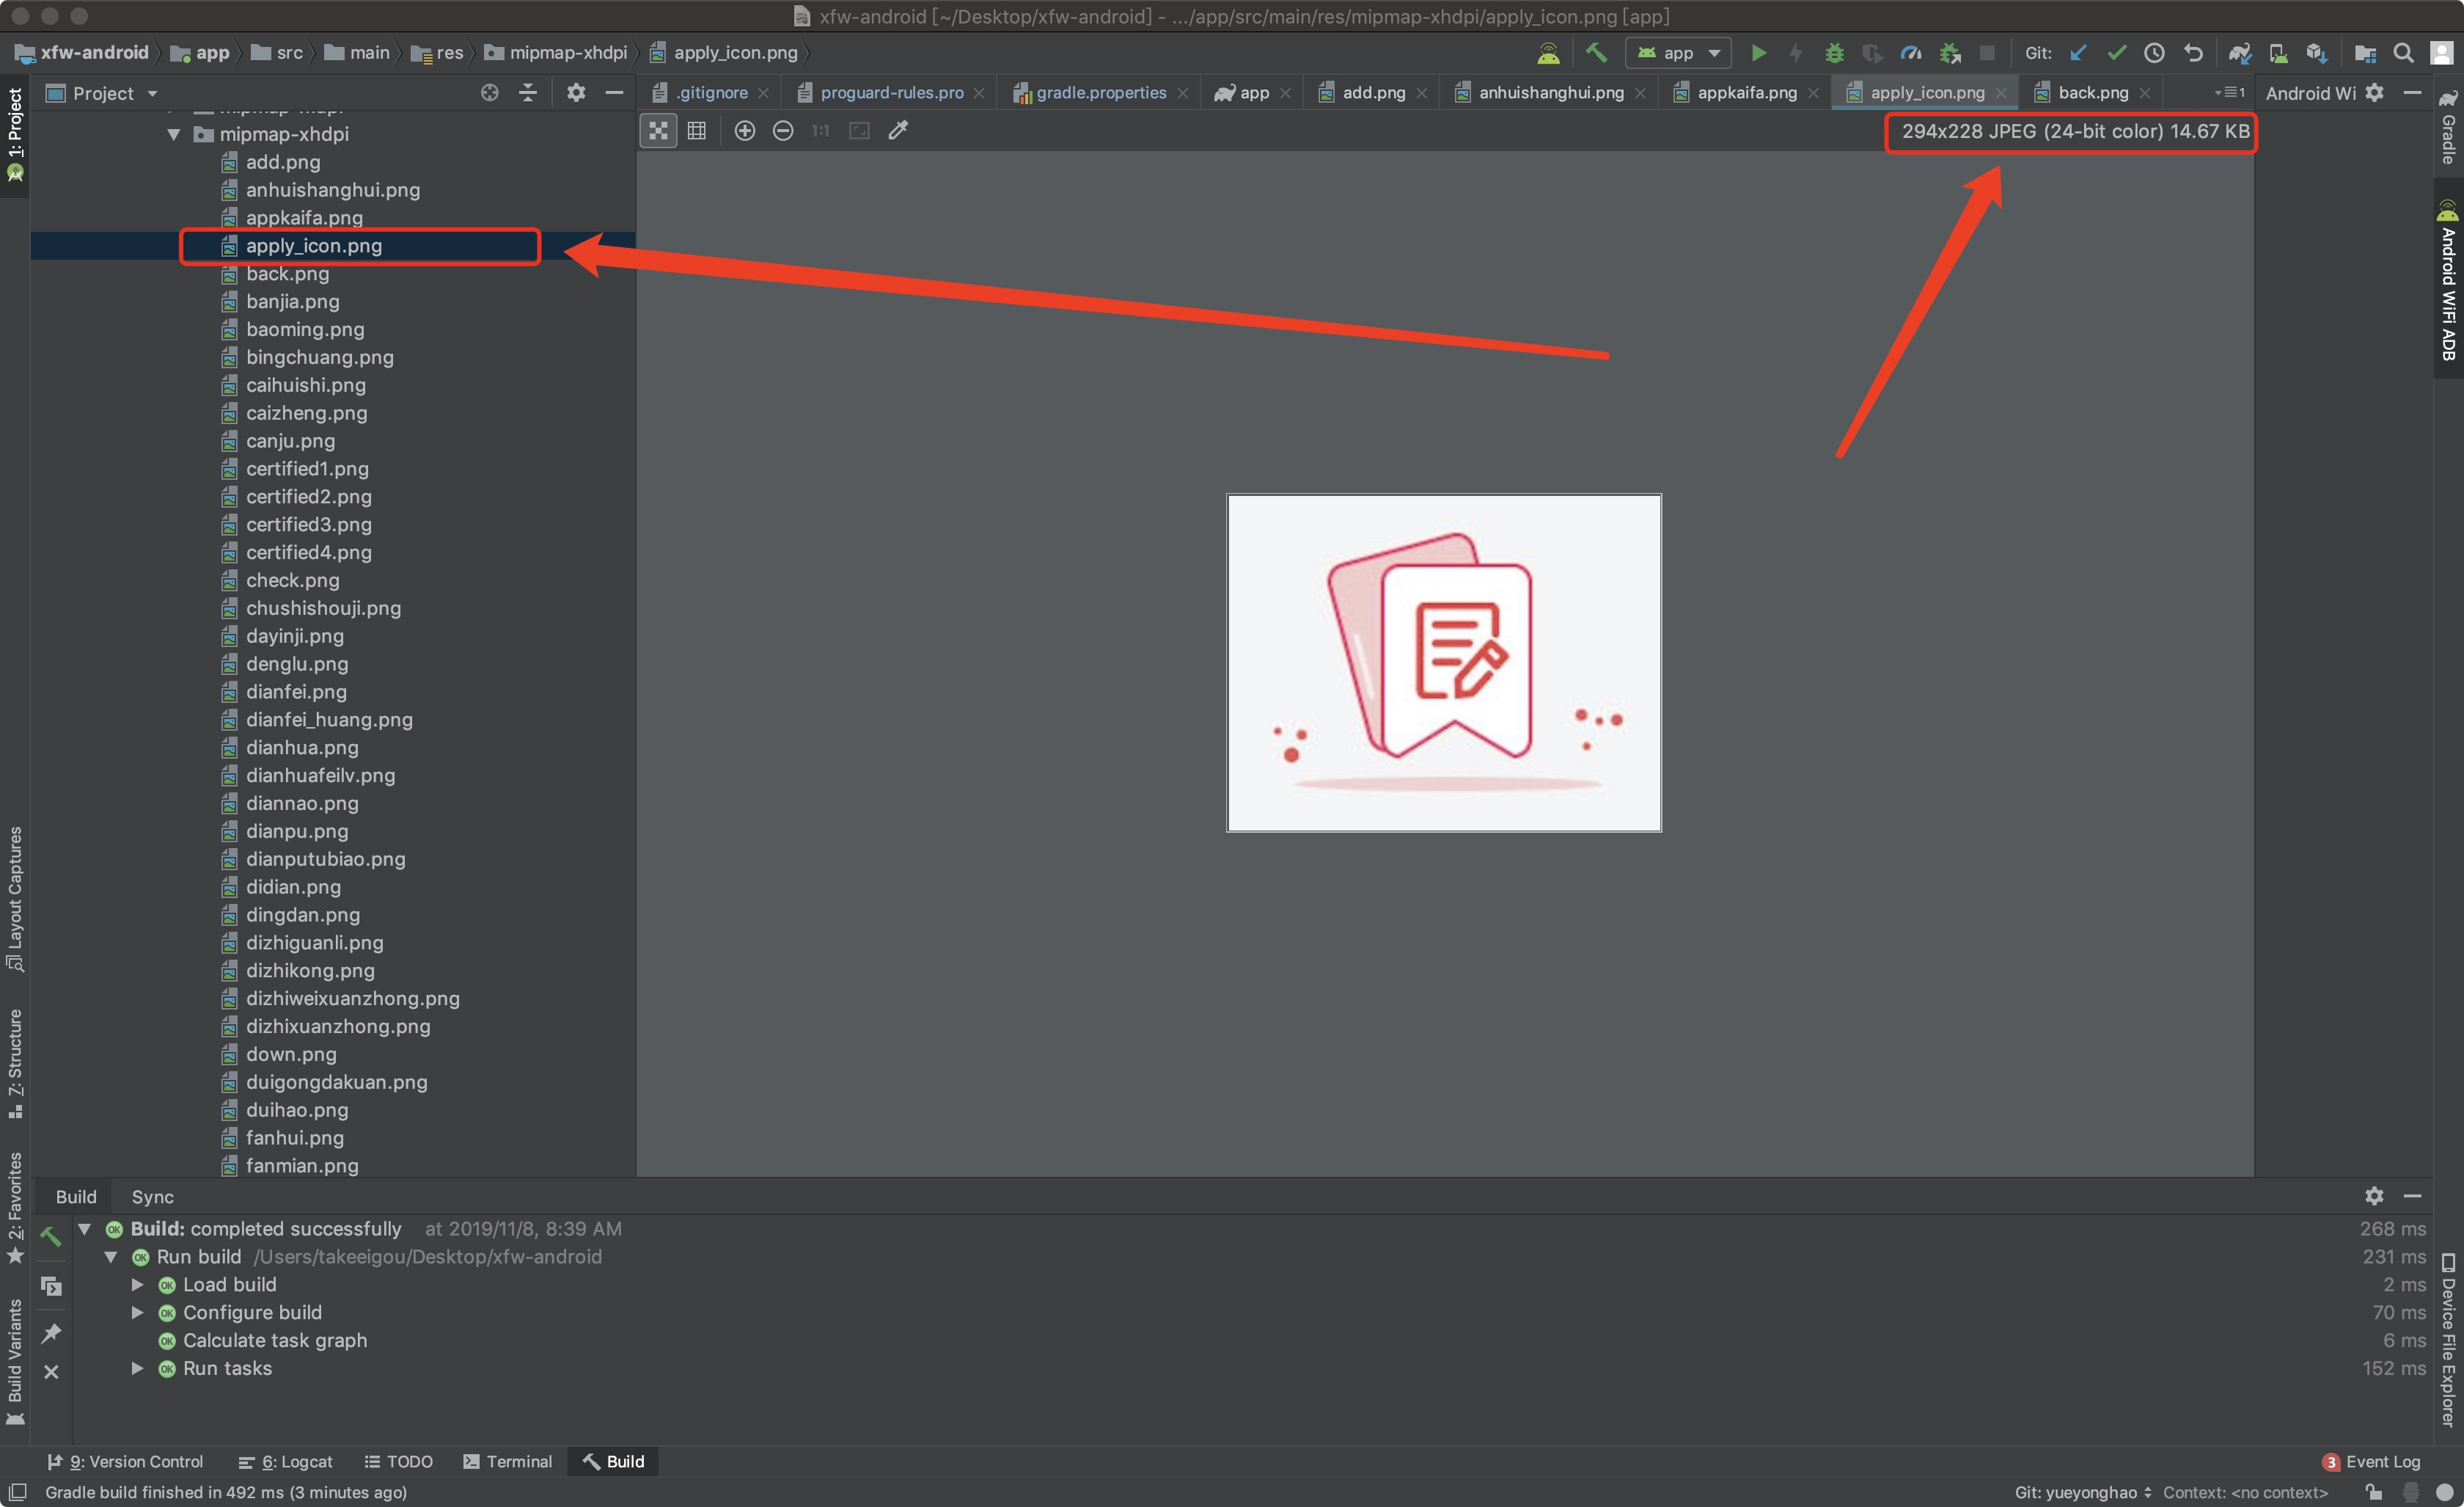Pin the Build tab

click(x=52, y=1333)
